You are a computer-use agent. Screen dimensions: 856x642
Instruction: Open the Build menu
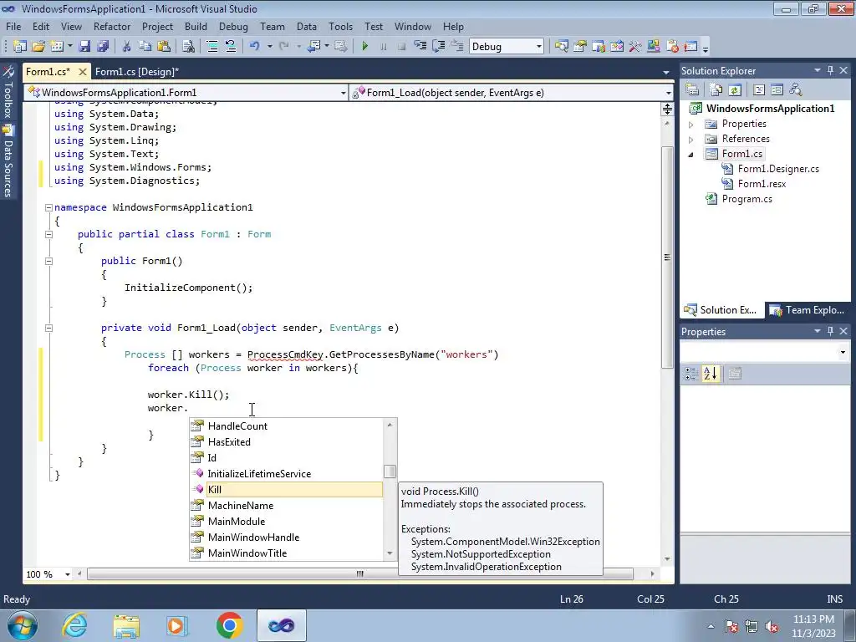pos(196,26)
